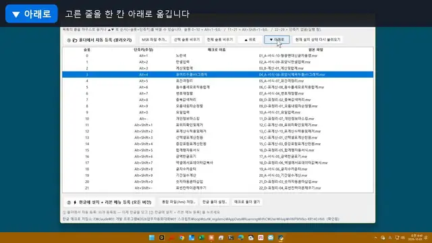Click the 단축키(추정) column header
432x243 pixels.
coord(144,50)
